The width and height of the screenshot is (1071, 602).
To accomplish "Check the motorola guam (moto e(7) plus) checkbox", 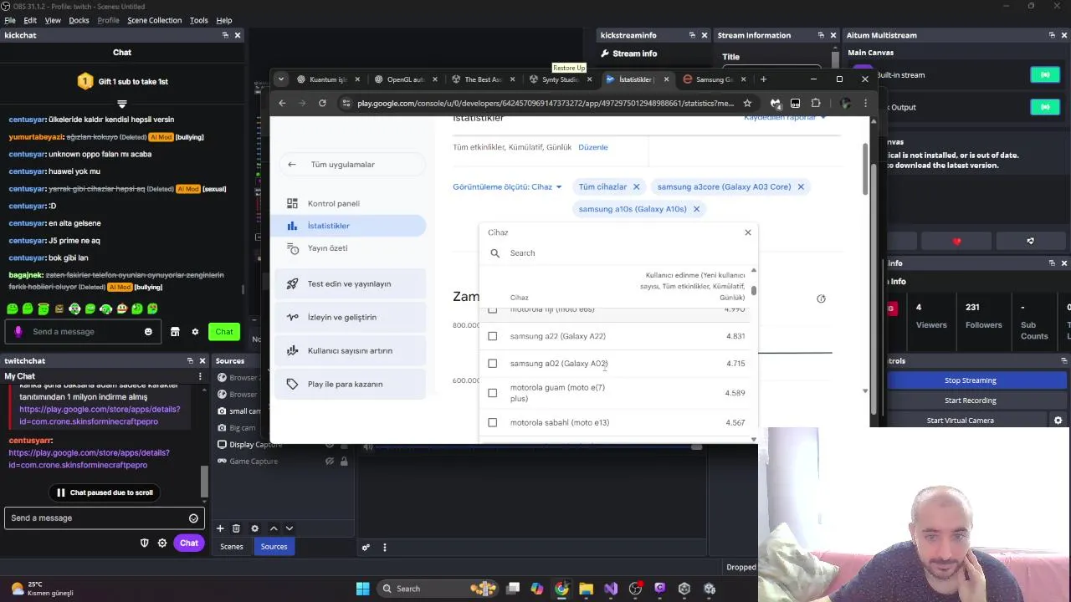I will [492, 393].
